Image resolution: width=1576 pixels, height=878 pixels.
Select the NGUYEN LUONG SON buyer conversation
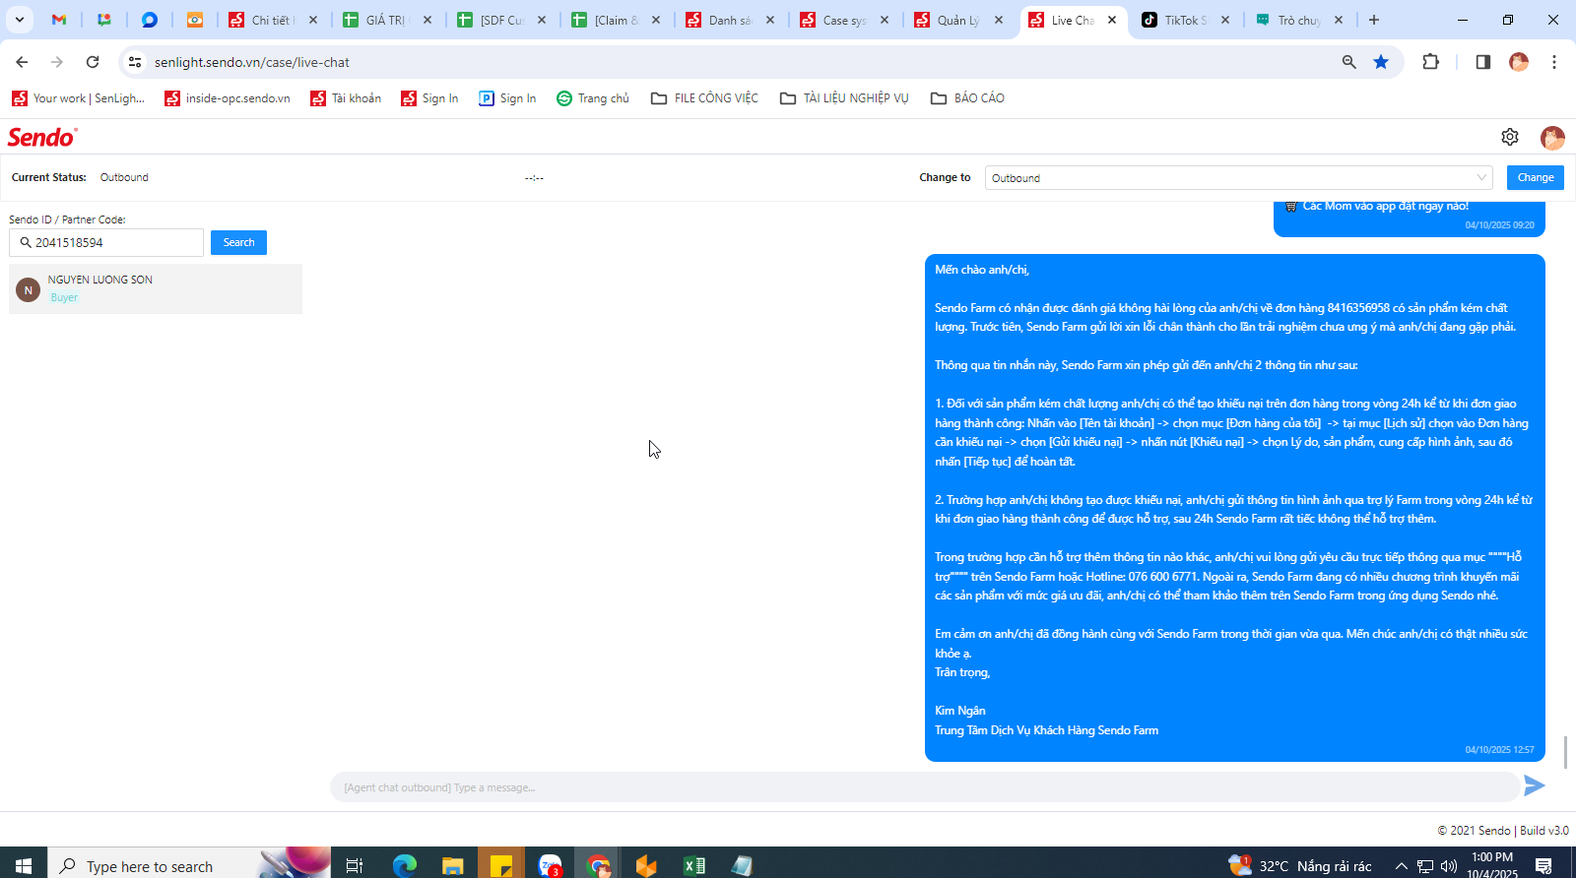click(x=156, y=288)
